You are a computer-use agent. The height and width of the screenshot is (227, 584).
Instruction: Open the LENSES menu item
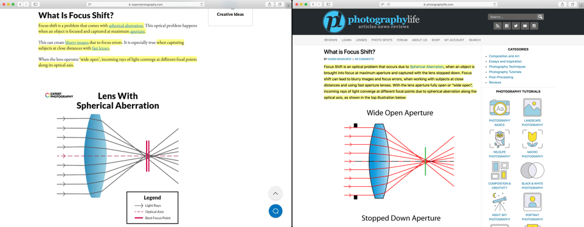[x=361, y=40]
